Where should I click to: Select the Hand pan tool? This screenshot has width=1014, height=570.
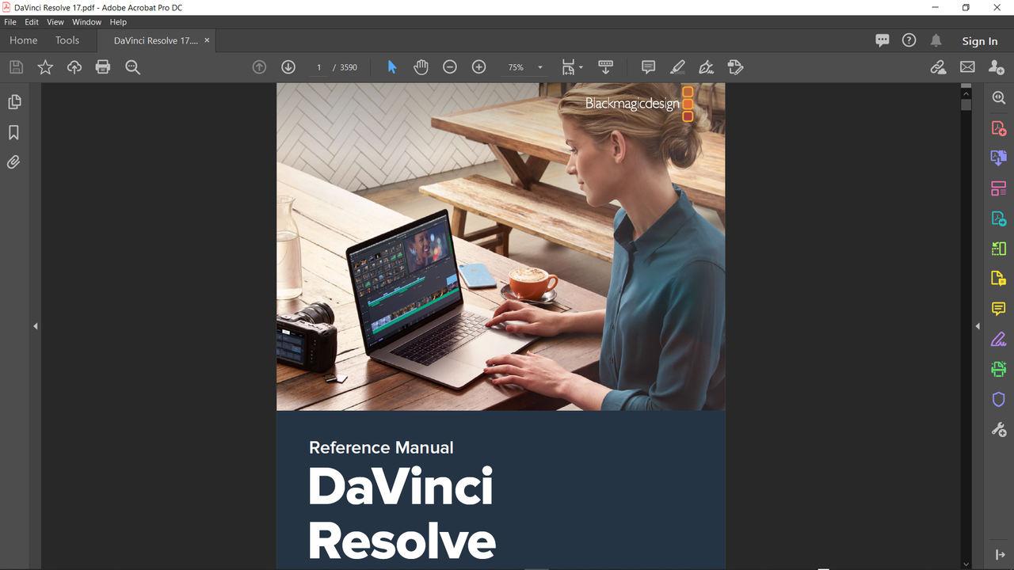[421, 67]
